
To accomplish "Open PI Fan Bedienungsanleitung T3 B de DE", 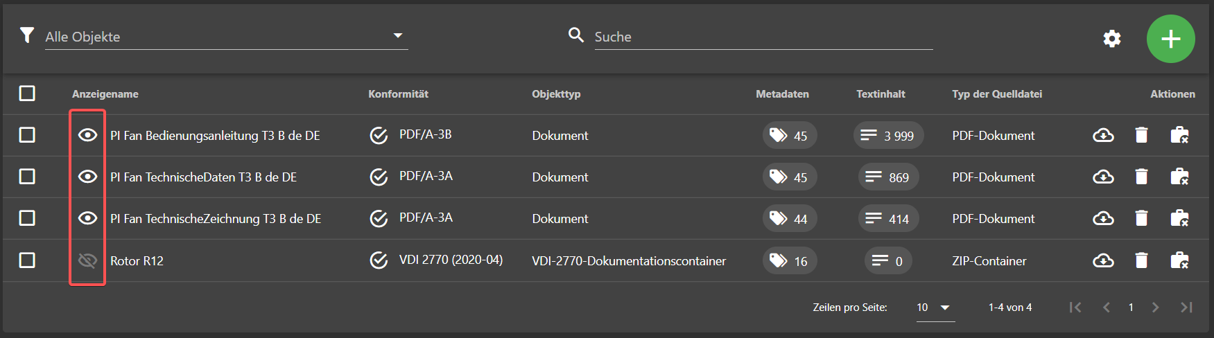I will point(215,136).
